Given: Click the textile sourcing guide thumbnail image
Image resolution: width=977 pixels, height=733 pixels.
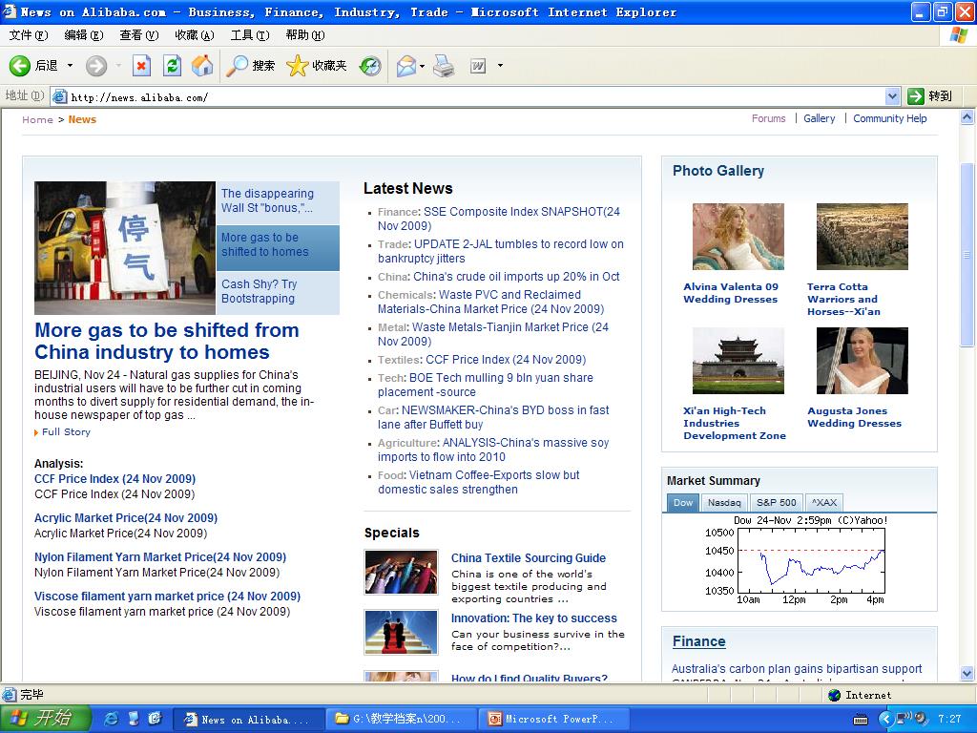Looking at the screenshot, I should coord(401,572).
